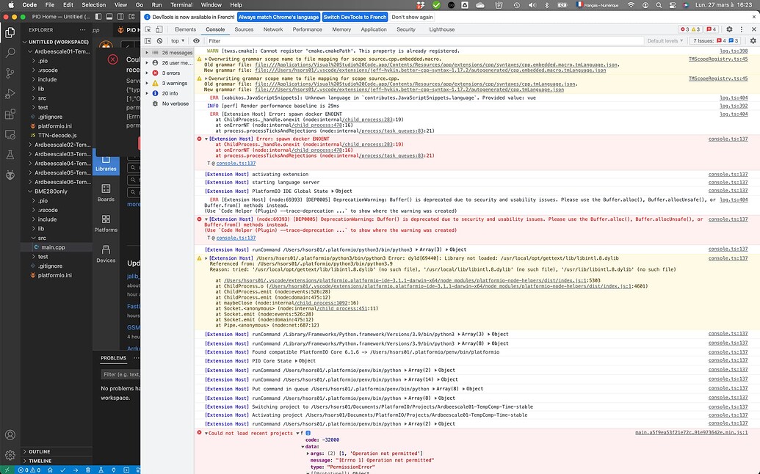Open the Default levels dropdown
Viewport: 760px width, 474px height.
[x=665, y=41]
